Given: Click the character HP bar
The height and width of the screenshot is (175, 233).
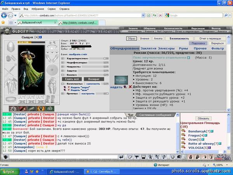Looking at the screenshot, I should (x=31, y=42).
